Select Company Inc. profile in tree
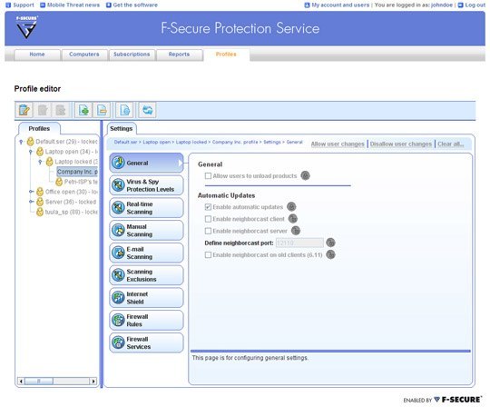The width and height of the screenshot is (490, 407). [77, 172]
